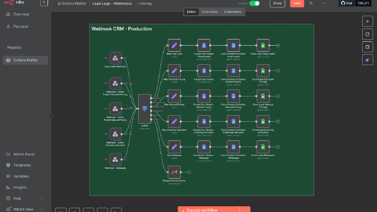The image size is (377, 212).
Task: Add a sticky note to canvas
Action: (x=367, y=34)
